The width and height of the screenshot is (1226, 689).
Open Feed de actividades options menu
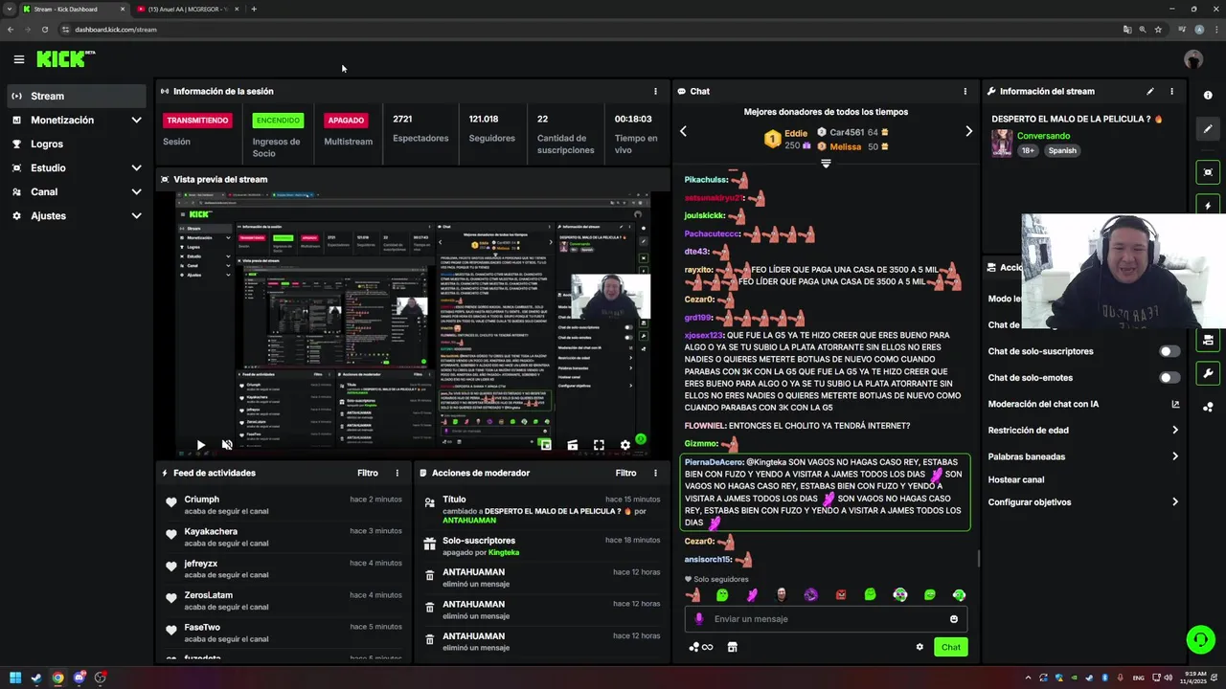397,473
